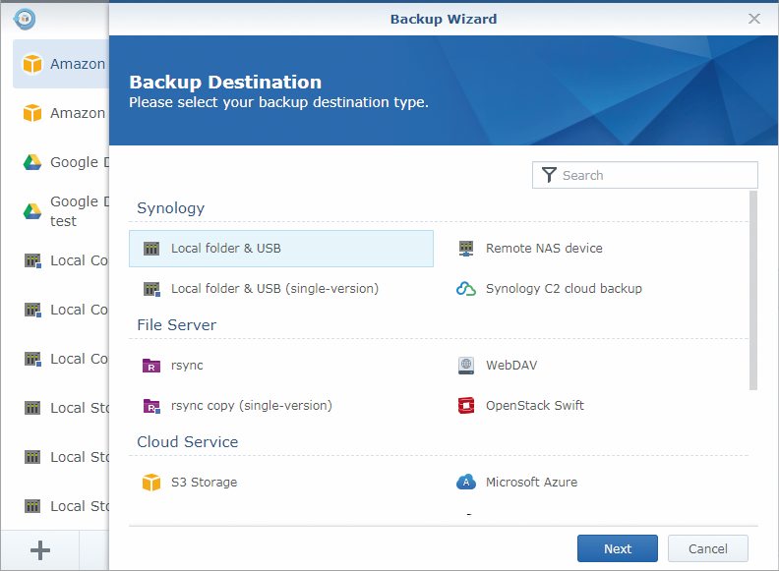Select the first Local Co task

coord(60,260)
